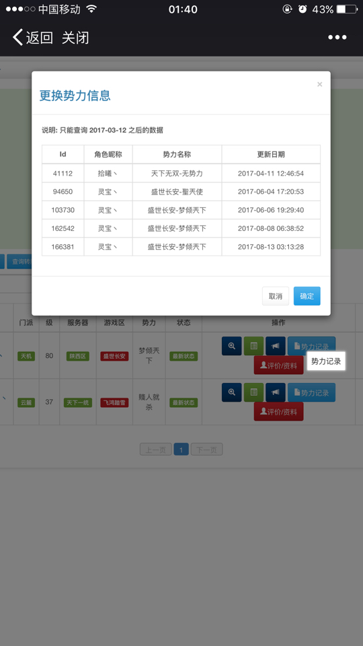Image resolution: width=363 pixels, height=646 pixels.
Task: Select the row with Id 166381
Action: [x=181, y=247]
